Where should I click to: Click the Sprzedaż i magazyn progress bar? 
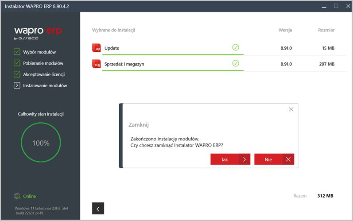173,70
